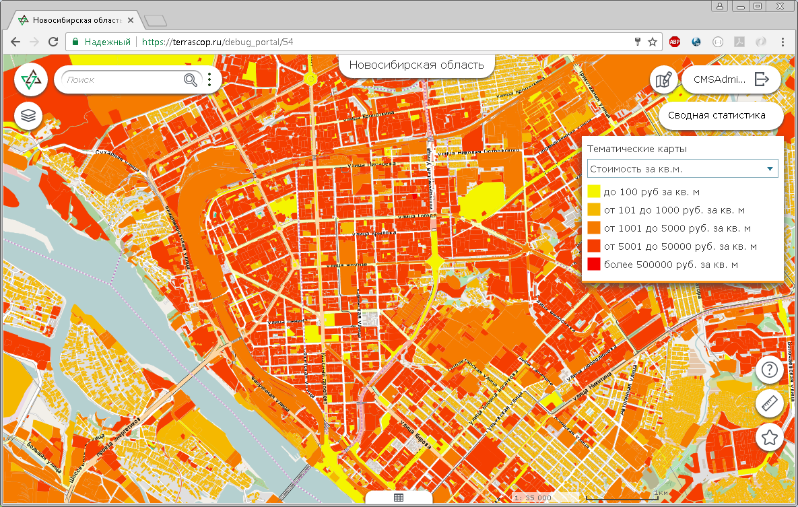The image size is (798, 507).
Task: Open Chrome's three-dot browser menu
Action: pos(783,42)
